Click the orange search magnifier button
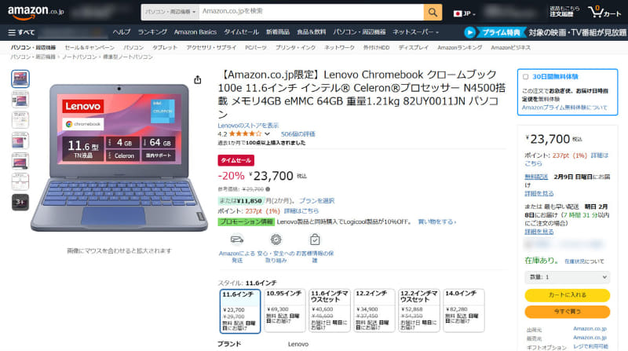Screen dimensions: 628x351 click(433, 13)
